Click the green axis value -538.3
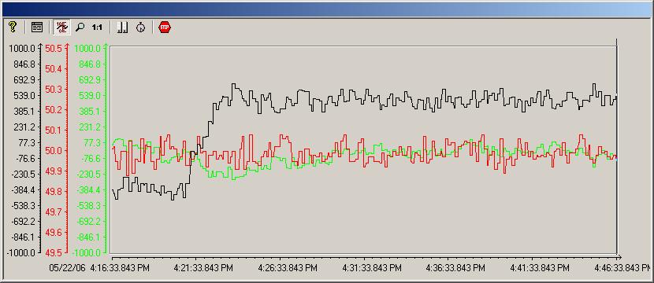 tap(88, 206)
